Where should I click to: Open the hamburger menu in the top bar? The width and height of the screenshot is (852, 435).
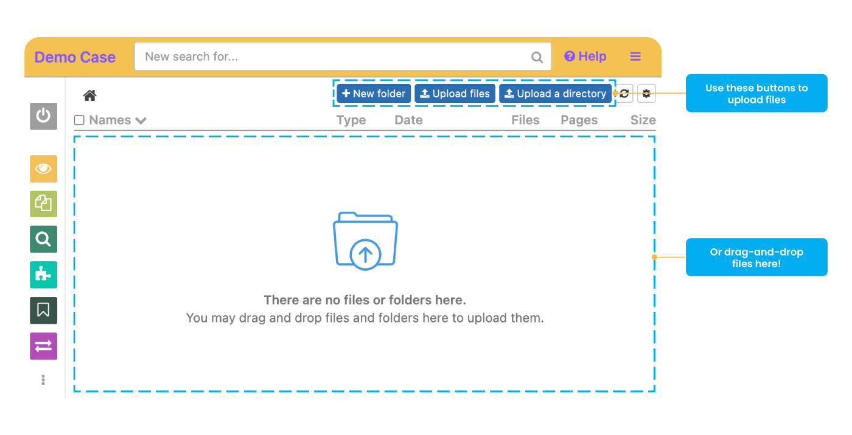[635, 56]
